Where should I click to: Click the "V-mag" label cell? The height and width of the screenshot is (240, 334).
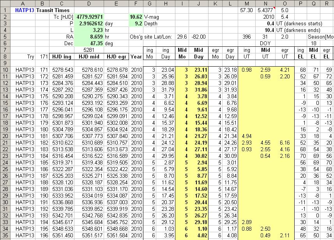pos(152,17)
